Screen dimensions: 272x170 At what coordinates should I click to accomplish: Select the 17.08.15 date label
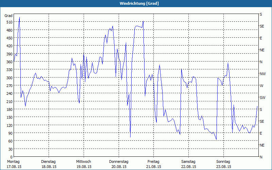tap(14, 167)
